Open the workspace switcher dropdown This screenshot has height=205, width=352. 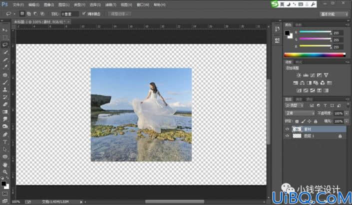[334, 14]
